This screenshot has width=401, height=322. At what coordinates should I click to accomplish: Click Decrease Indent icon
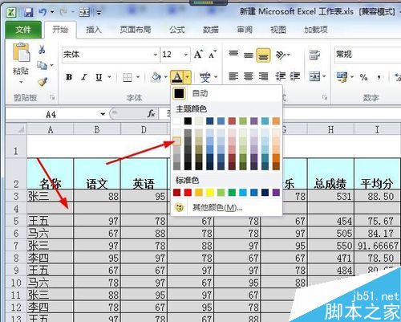pos(281,77)
